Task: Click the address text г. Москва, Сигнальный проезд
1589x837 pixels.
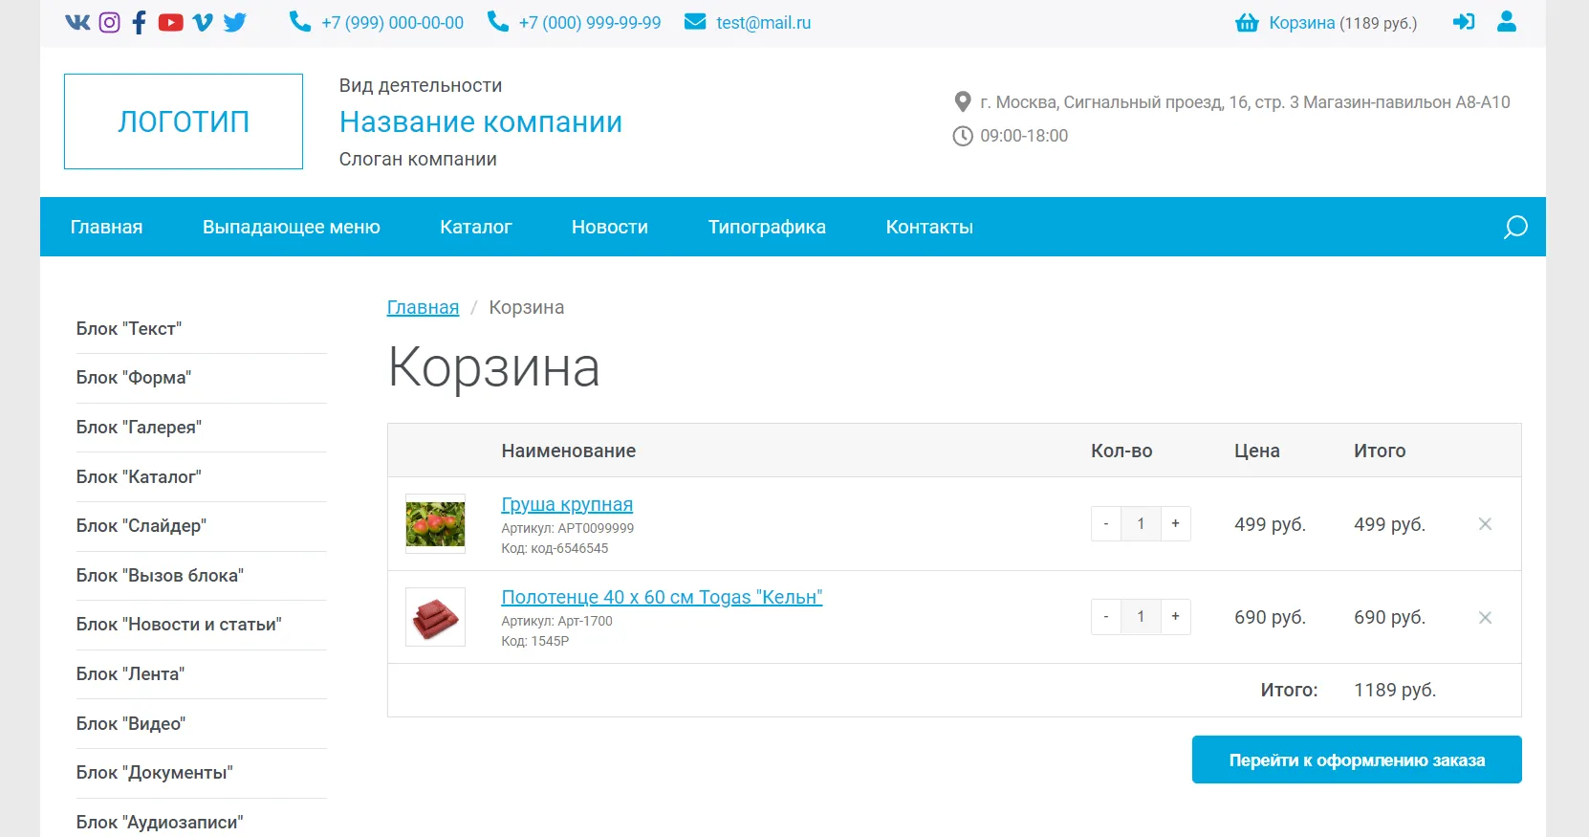Action: (x=1245, y=102)
